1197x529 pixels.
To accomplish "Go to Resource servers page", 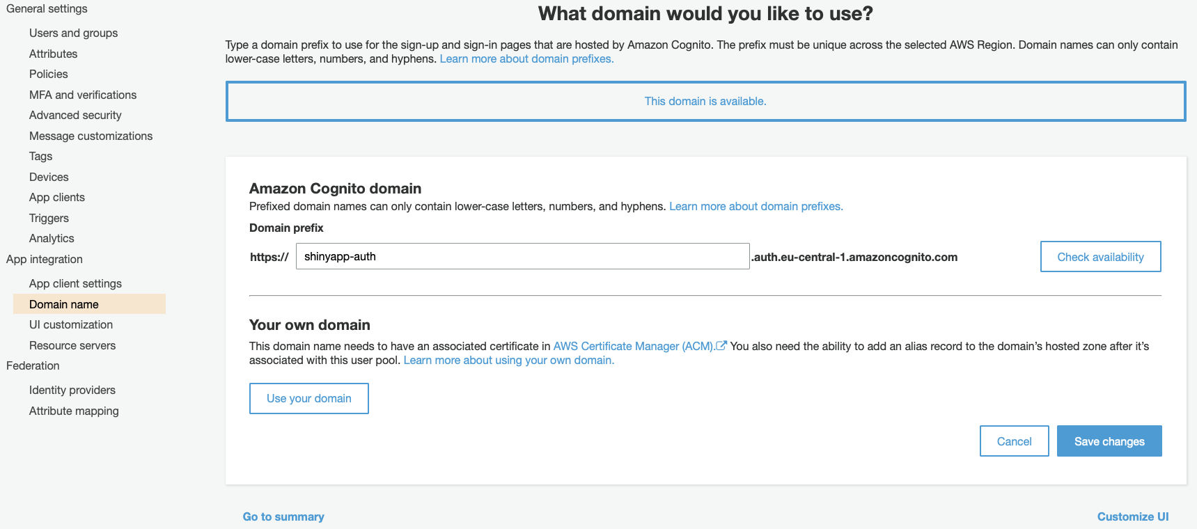I will (x=72, y=345).
